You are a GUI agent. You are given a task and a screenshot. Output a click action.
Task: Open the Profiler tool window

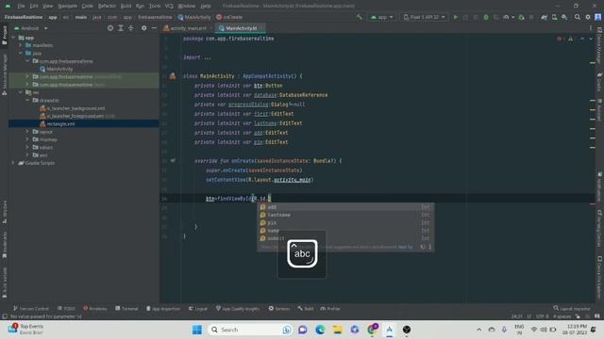(330, 309)
